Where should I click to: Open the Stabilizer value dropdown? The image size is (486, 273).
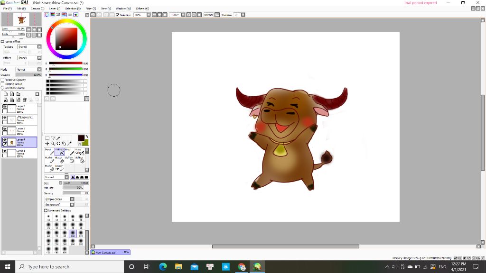[x=243, y=15]
